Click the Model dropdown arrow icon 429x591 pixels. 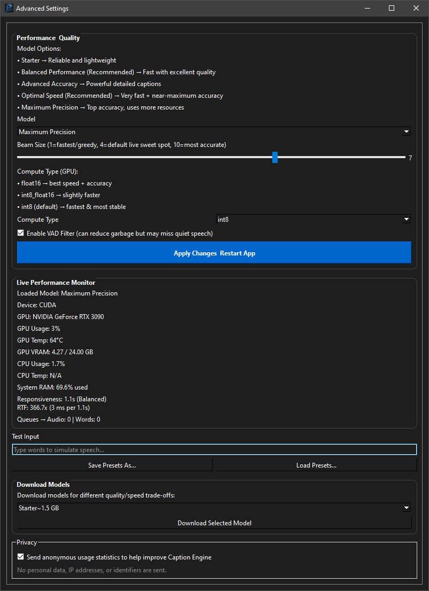pos(407,131)
